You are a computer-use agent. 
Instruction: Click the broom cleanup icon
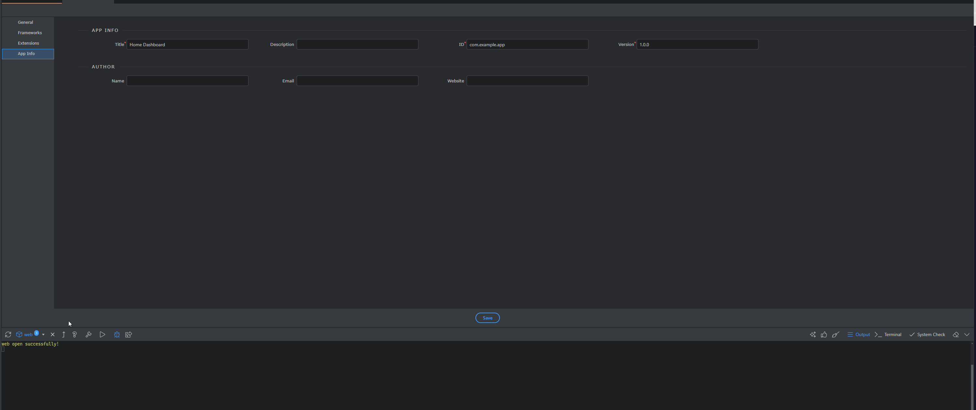coord(835,334)
